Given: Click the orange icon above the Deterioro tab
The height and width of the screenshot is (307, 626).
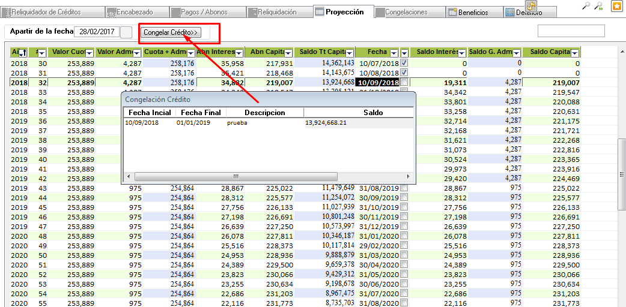Looking at the screenshot, I should tap(531, 5).
